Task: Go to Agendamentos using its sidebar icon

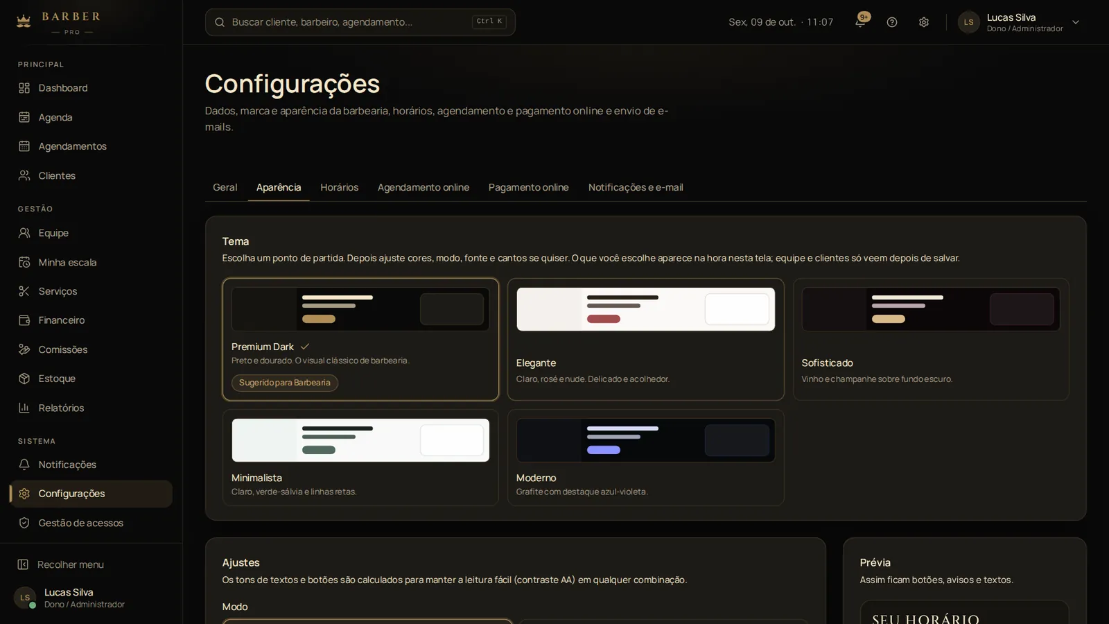Action: (24, 146)
